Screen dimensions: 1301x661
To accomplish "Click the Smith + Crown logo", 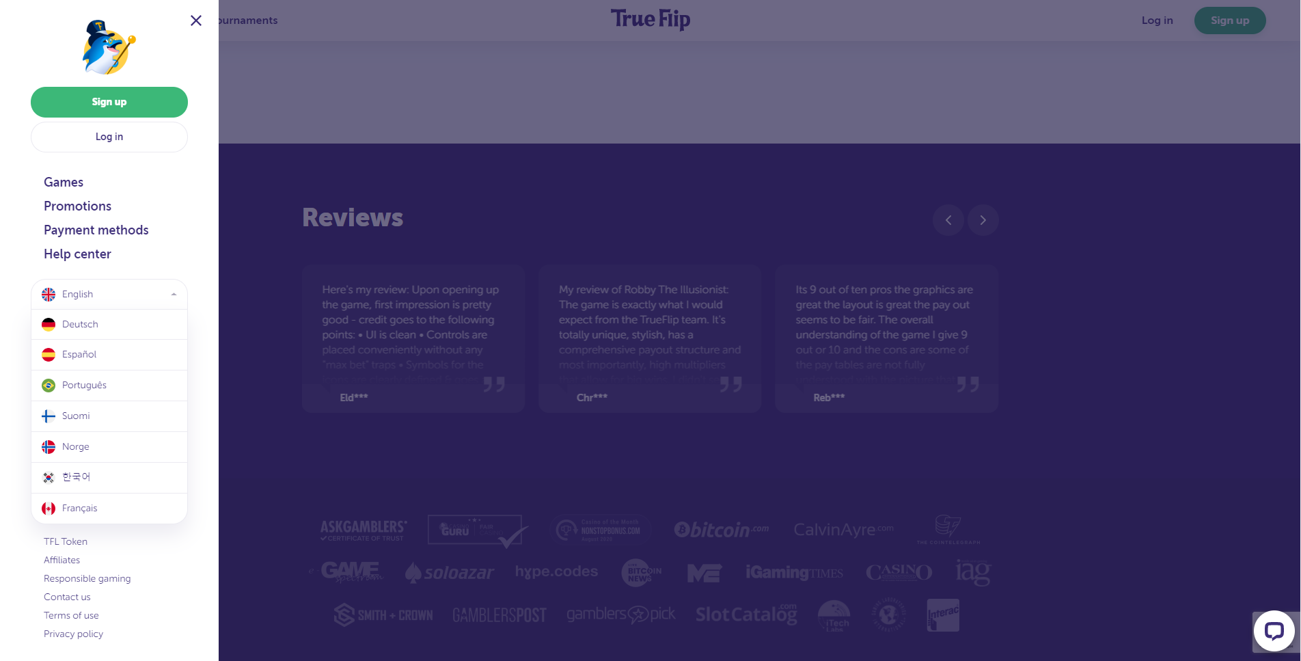I will click(x=383, y=615).
